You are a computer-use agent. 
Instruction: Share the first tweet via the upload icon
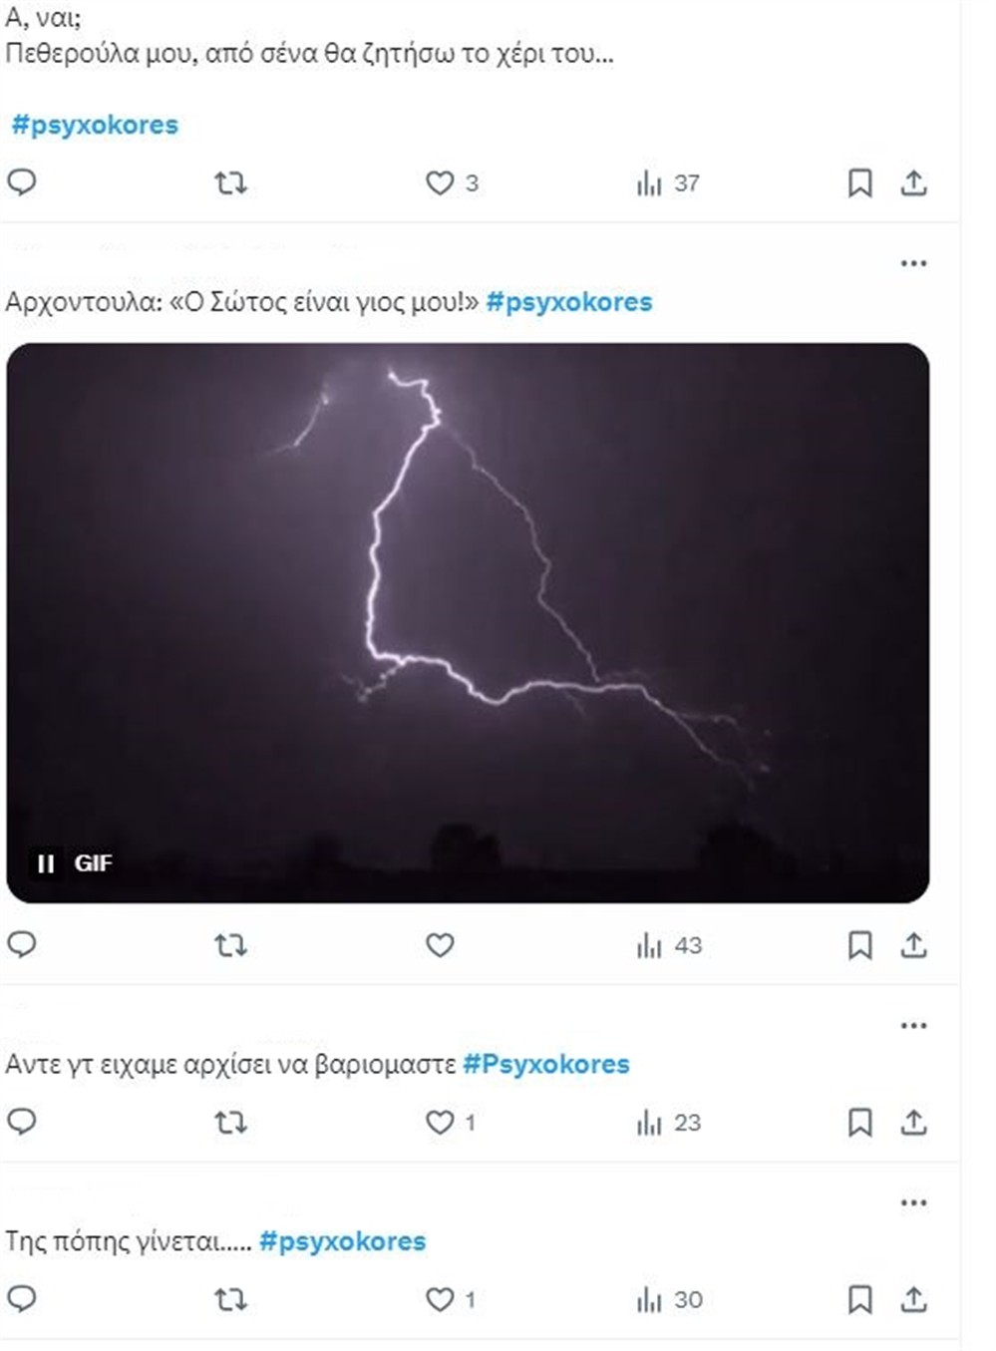(916, 182)
